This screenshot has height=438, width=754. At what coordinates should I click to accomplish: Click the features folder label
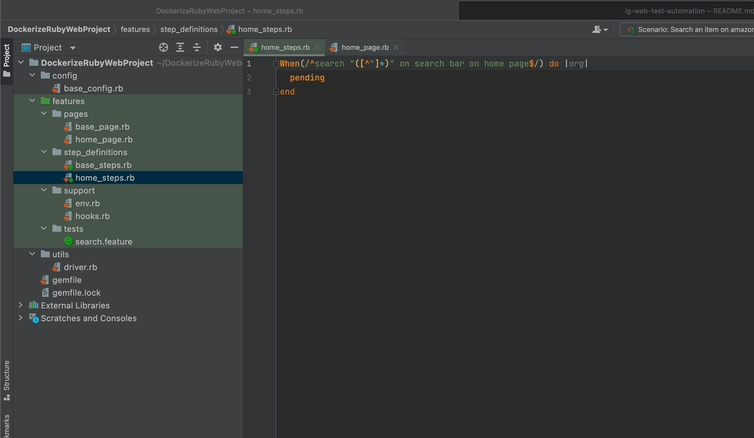[68, 101]
